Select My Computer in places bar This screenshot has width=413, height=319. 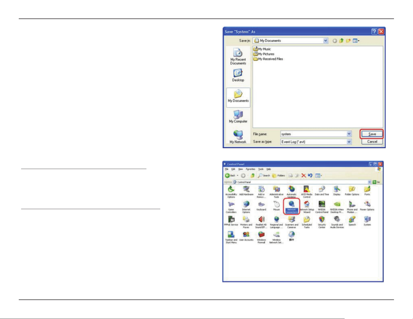pyautogui.click(x=238, y=116)
